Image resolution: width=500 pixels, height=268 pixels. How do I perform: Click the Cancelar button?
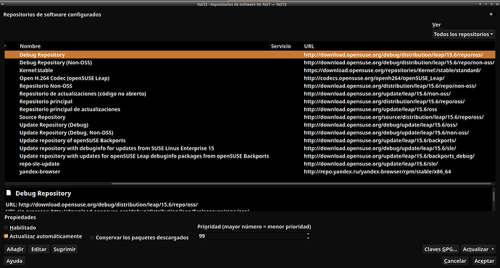pos(455,261)
